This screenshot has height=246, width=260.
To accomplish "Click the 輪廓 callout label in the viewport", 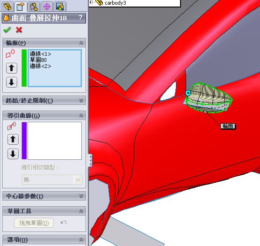I will click(x=228, y=126).
